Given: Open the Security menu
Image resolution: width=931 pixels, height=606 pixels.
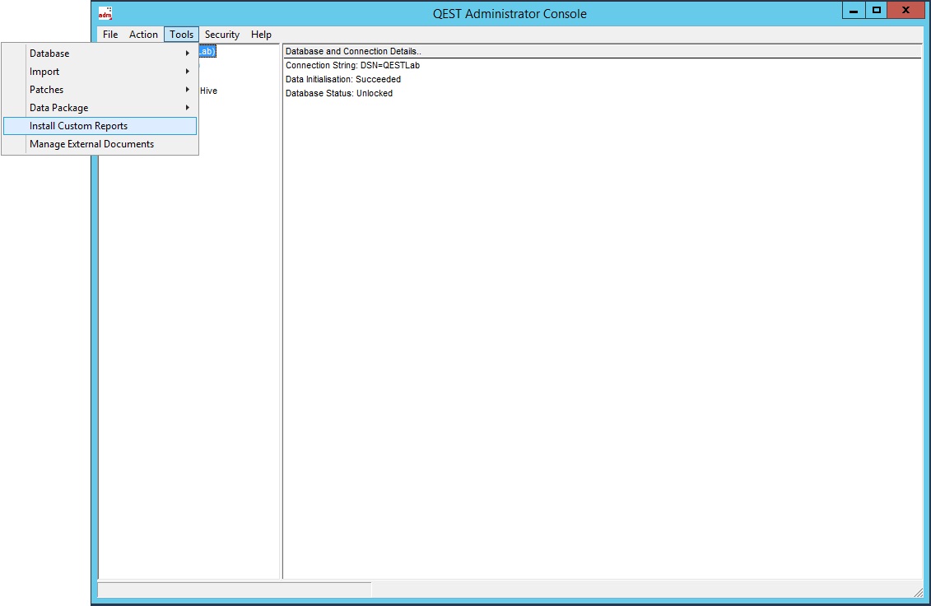Looking at the screenshot, I should coord(222,35).
